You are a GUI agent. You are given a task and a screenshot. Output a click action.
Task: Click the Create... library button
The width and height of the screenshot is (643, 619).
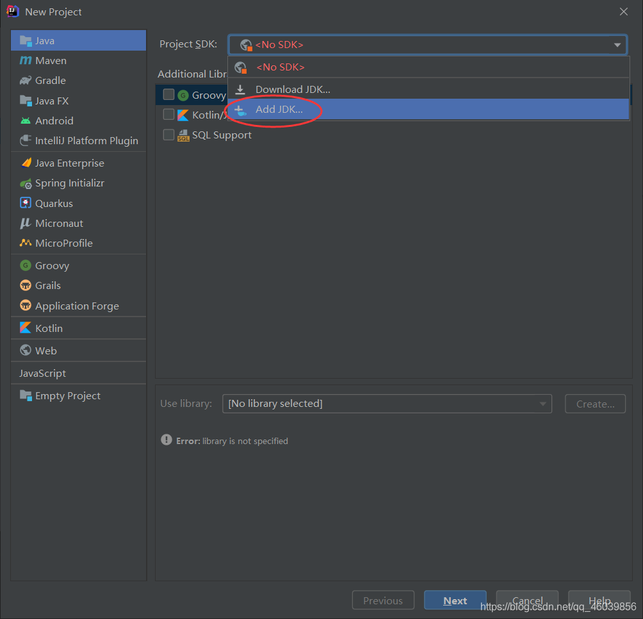[595, 404]
